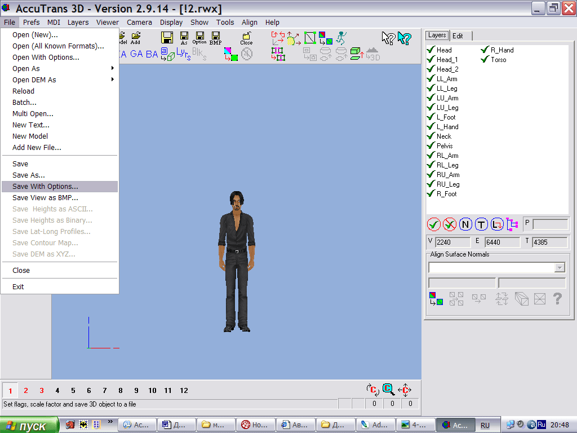
Task: Click the check-all-layers red circle icon
Action: click(434, 224)
